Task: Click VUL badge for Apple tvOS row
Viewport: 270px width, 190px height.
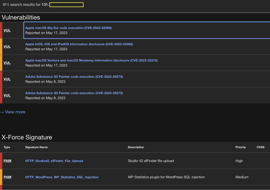Action: (x=7, y=47)
